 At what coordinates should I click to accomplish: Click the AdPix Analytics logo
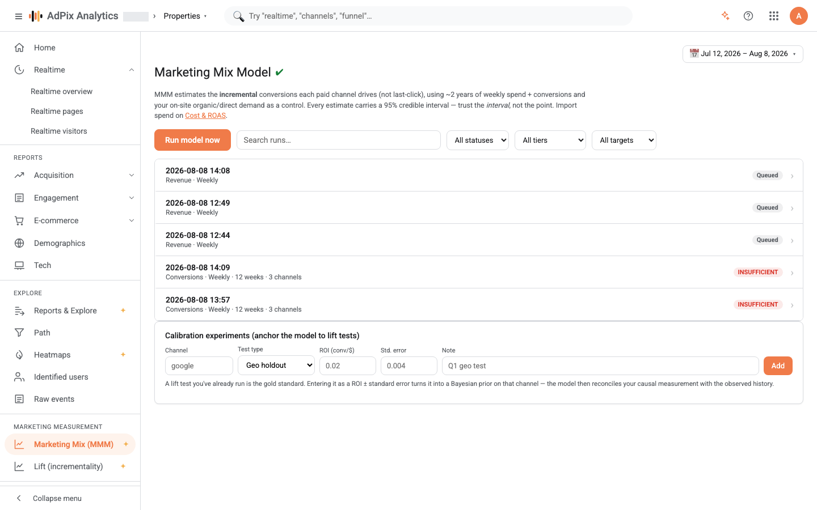[x=74, y=16]
